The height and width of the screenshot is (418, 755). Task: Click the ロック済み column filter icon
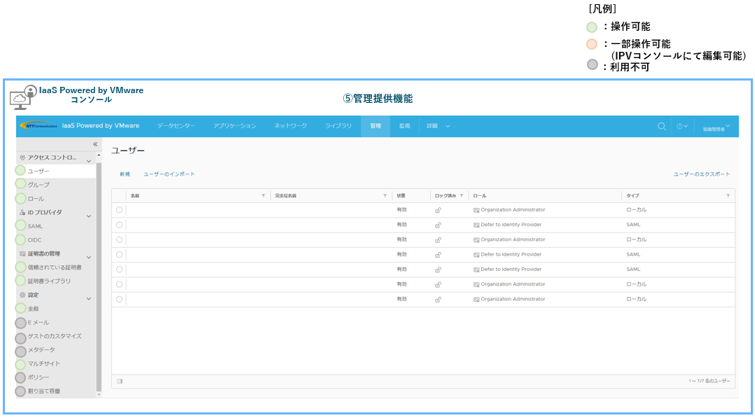click(x=462, y=196)
